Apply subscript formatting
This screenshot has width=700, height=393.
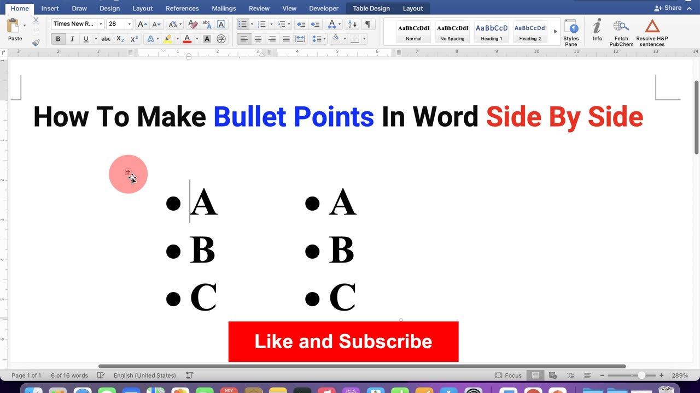point(120,39)
